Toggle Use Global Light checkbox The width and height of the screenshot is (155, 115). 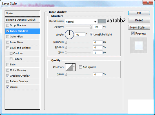91,34
